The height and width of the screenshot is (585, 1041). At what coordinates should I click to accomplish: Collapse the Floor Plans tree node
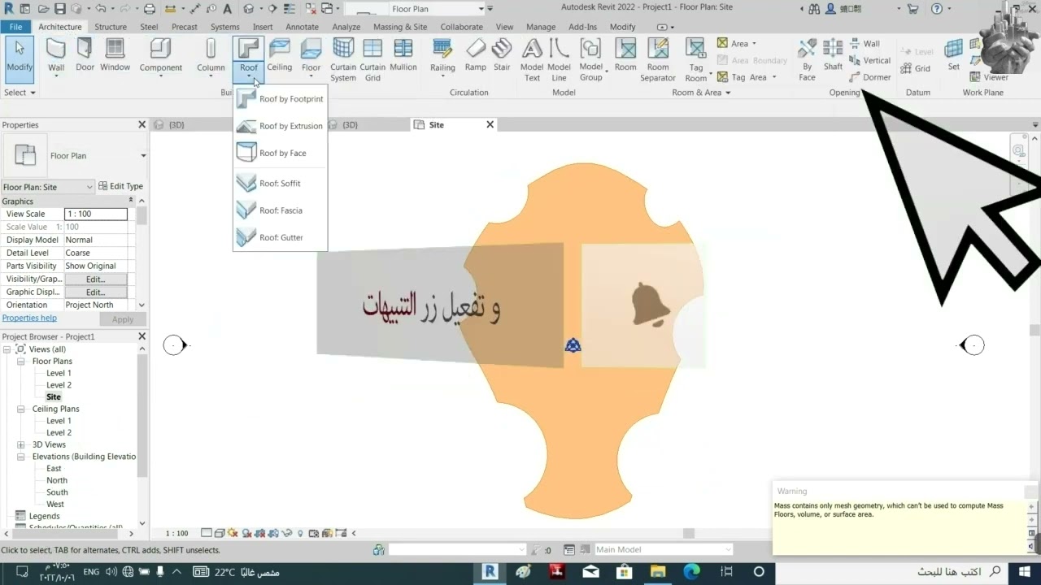click(21, 362)
